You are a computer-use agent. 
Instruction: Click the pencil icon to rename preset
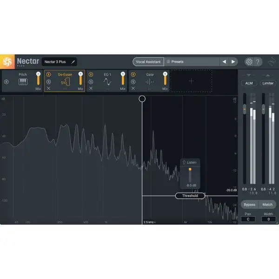coord(73,61)
